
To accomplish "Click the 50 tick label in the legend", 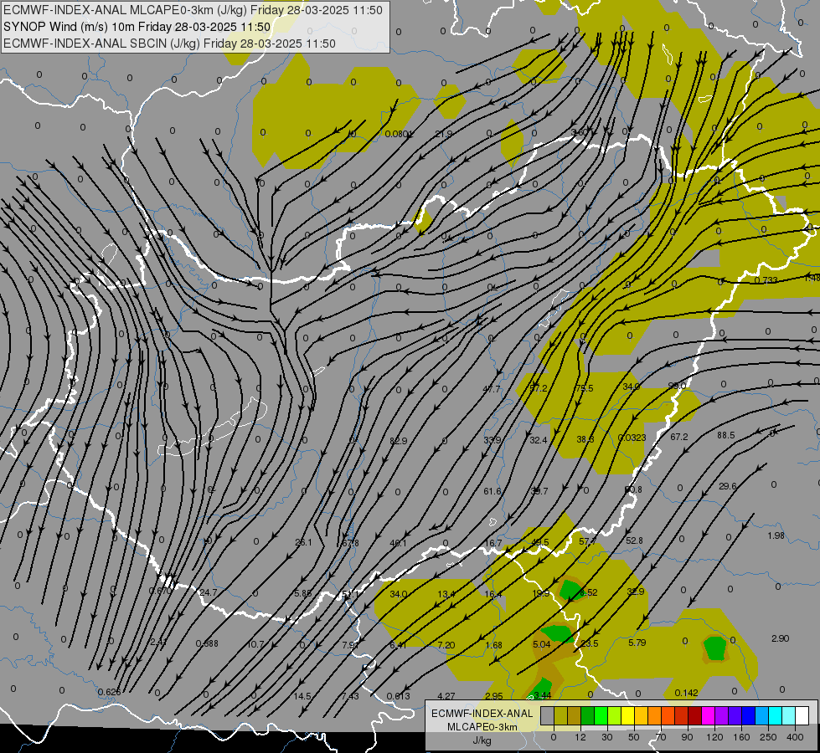I will point(634,737).
